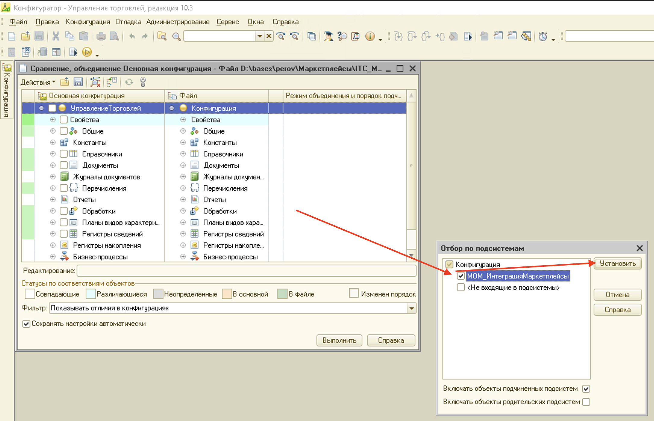Image resolution: width=654 pixels, height=421 pixels.
Task: Click the Выполнить button
Action: point(339,340)
